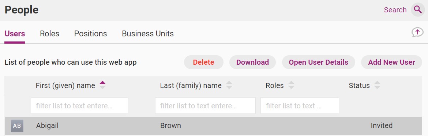
Task: Select the Users tab
Action: click(15, 34)
